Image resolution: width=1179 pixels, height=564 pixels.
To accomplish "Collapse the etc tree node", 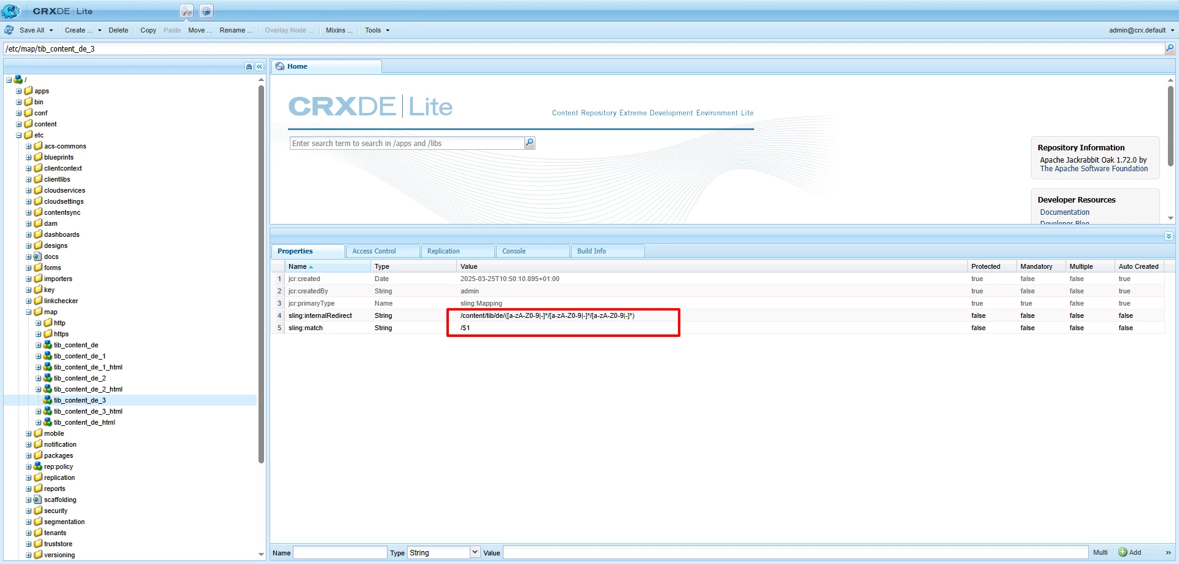I will [18, 135].
